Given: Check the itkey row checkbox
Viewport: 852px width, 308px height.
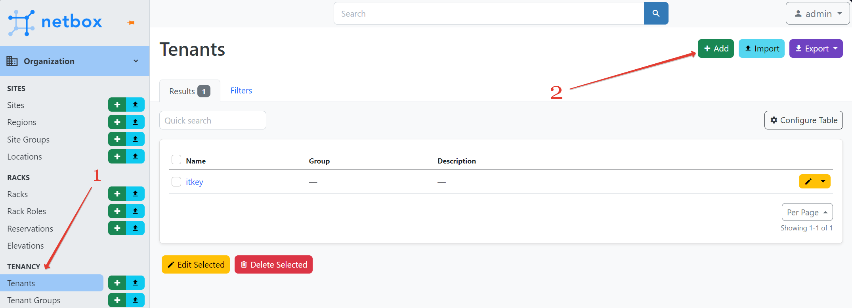Looking at the screenshot, I should pyautogui.click(x=176, y=182).
